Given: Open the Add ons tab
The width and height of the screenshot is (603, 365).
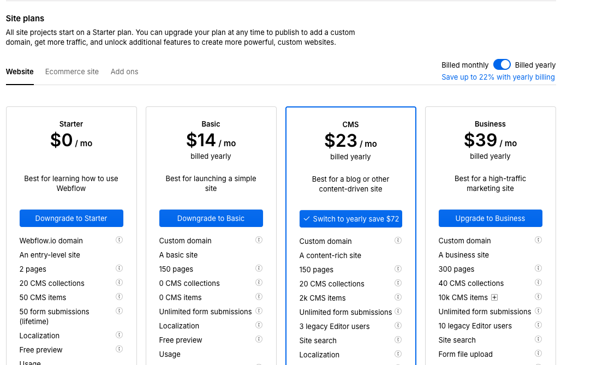Looking at the screenshot, I should point(124,71).
